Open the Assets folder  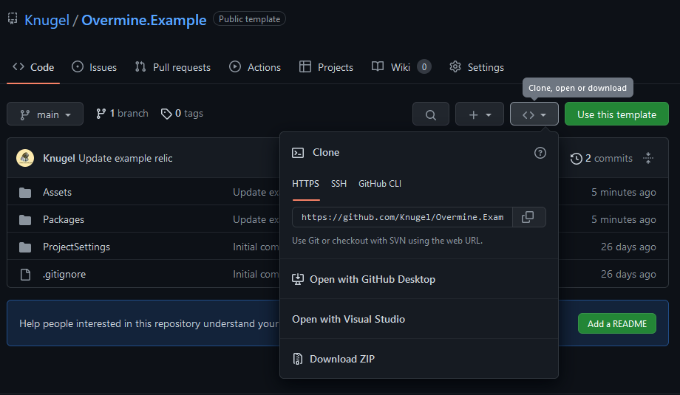(57, 192)
